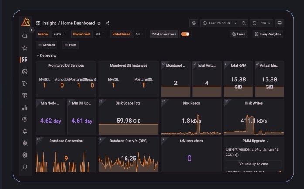Click the Home link button
304x189 pixels.
pos(239,34)
